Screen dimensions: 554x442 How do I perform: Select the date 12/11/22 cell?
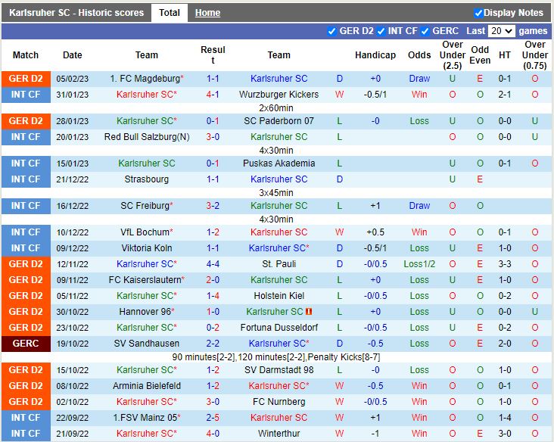[73, 264]
